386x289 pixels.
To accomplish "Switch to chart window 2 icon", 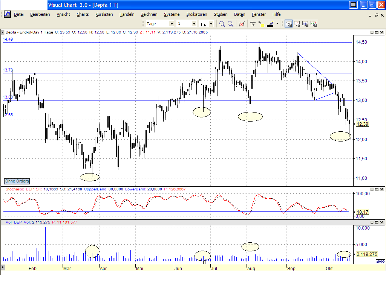I will coord(297,24).
